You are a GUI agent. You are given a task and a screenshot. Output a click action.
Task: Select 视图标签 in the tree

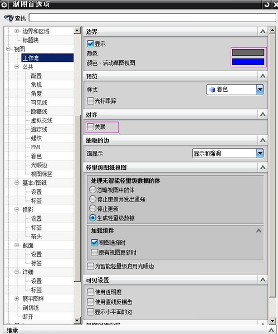tap(42, 174)
